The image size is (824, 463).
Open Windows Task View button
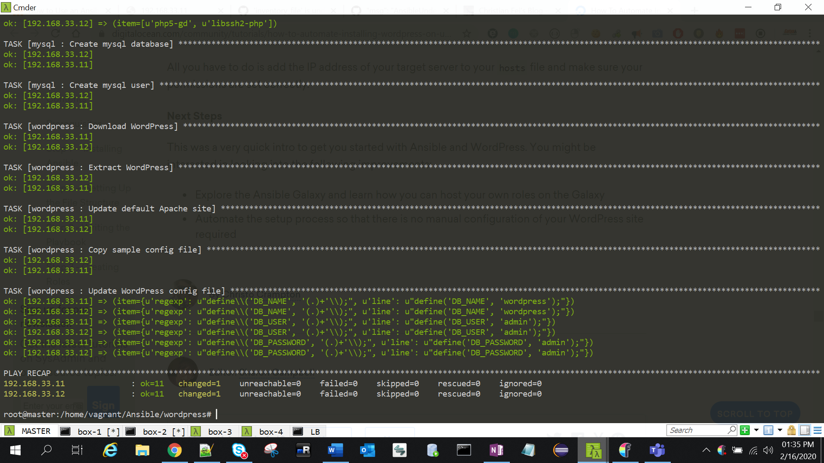click(77, 450)
